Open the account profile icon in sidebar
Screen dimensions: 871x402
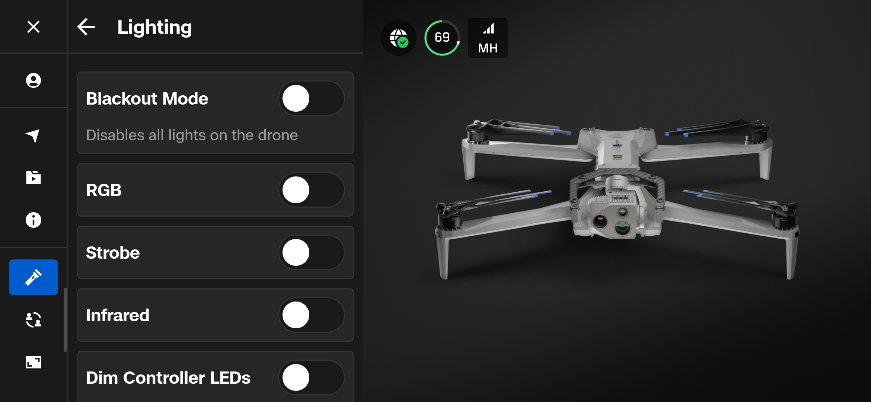(33, 80)
